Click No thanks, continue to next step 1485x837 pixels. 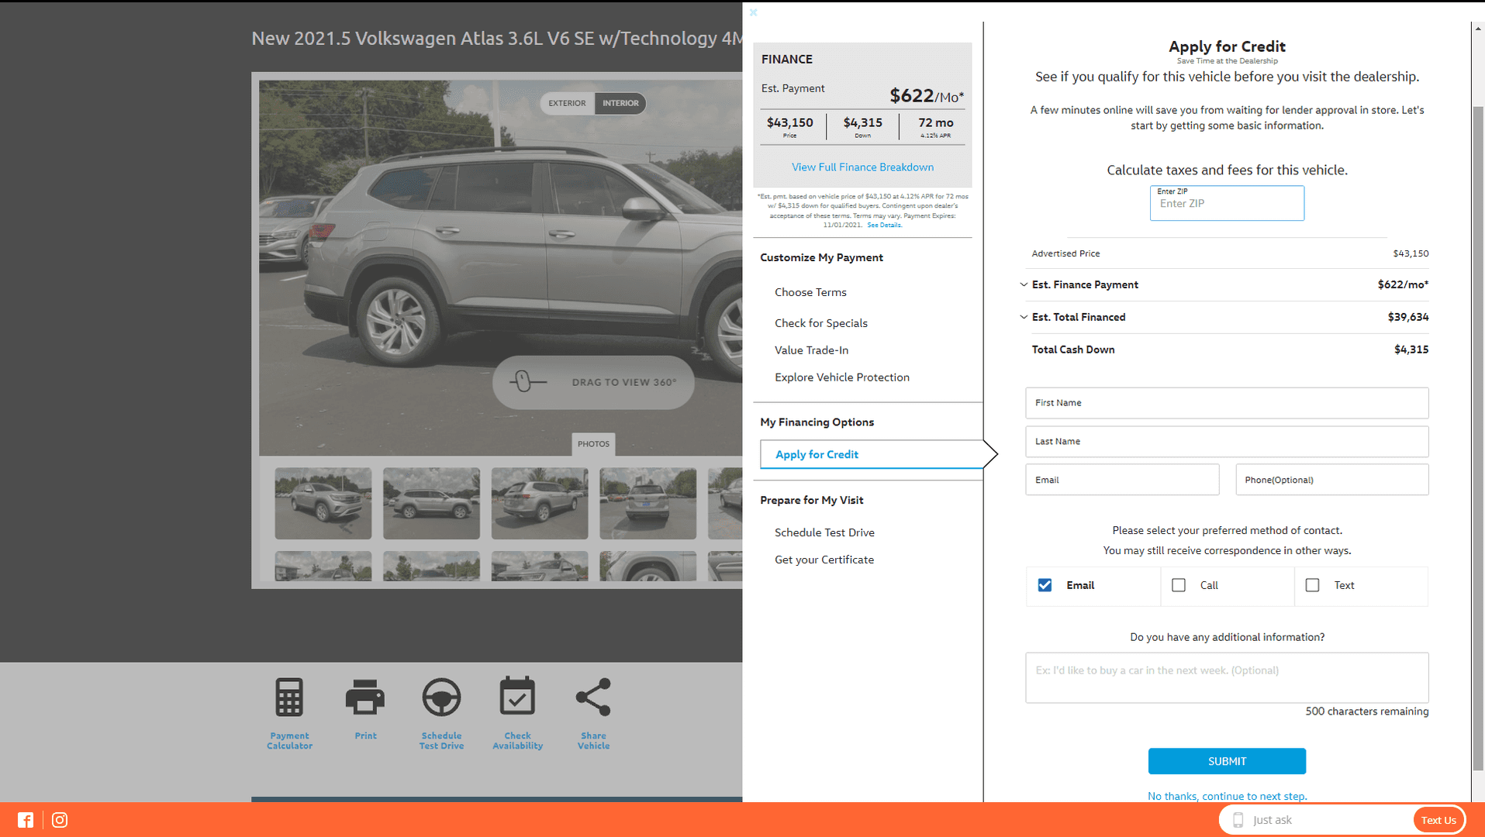coord(1227,796)
